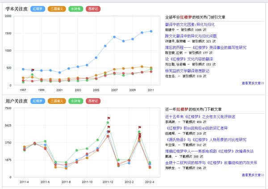This screenshot has width=268, height=189.
Task: Click author line 牛立保 下载频次 312 次
Action: (186, 145)
